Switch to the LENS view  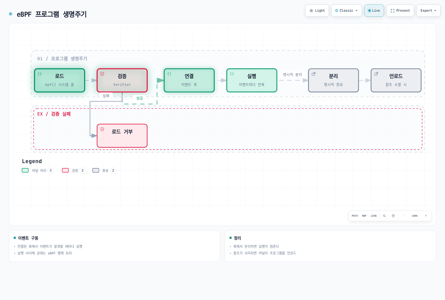click(x=374, y=216)
